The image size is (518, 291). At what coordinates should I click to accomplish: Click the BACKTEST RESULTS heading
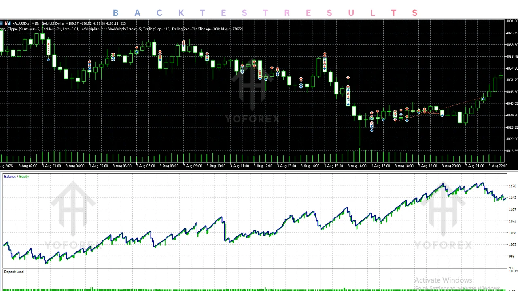coord(265,13)
